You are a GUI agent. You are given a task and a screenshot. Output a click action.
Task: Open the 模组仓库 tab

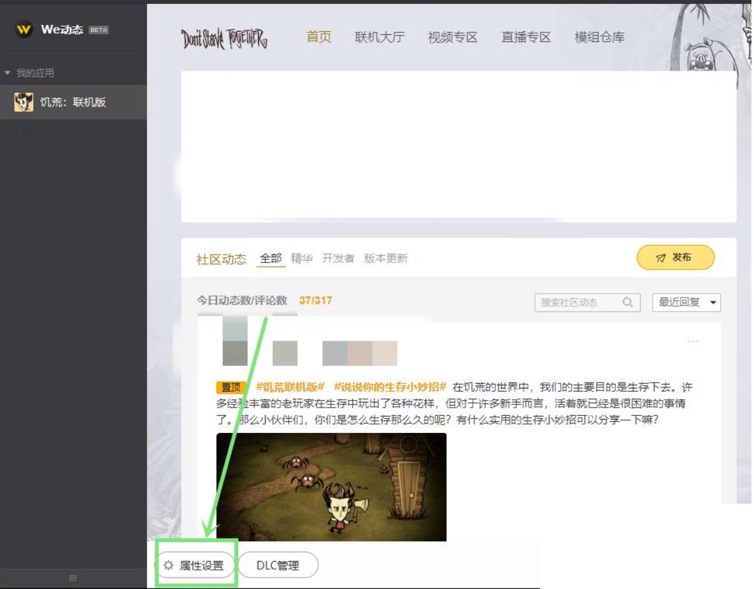coord(599,37)
